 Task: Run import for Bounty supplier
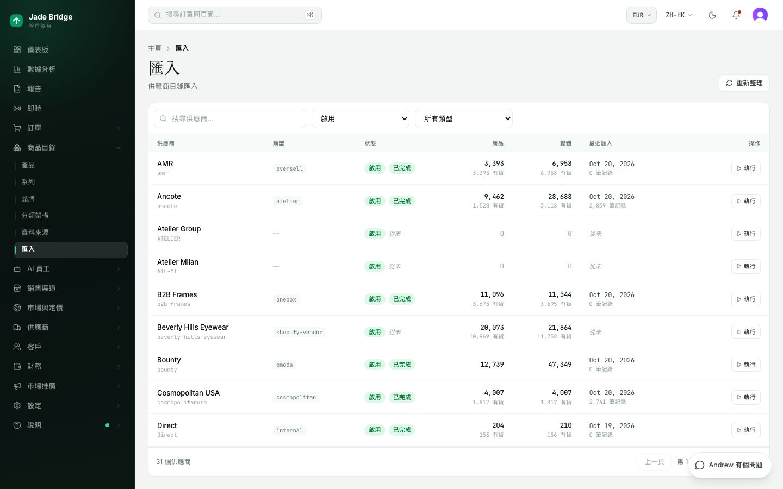pyautogui.click(x=745, y=365)
